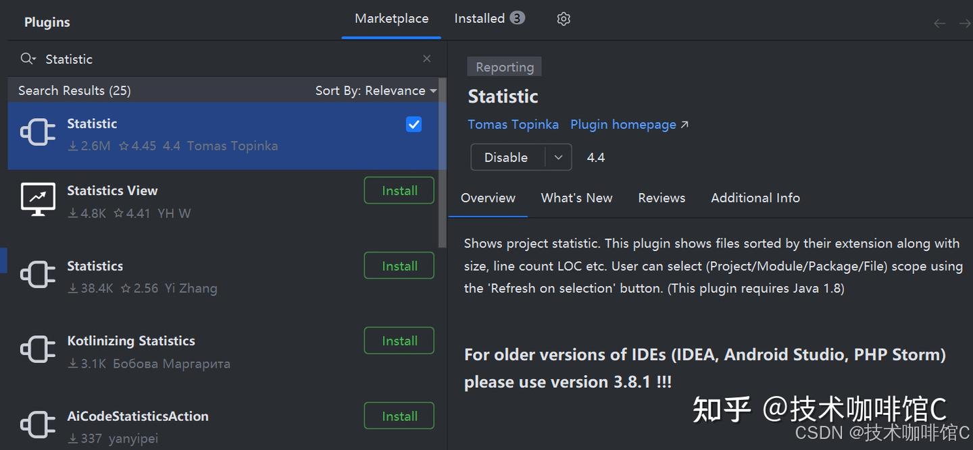This screenshot has width=973, height=450.
Task: Disable the Statistic plugin
Action: coord(506,157)
